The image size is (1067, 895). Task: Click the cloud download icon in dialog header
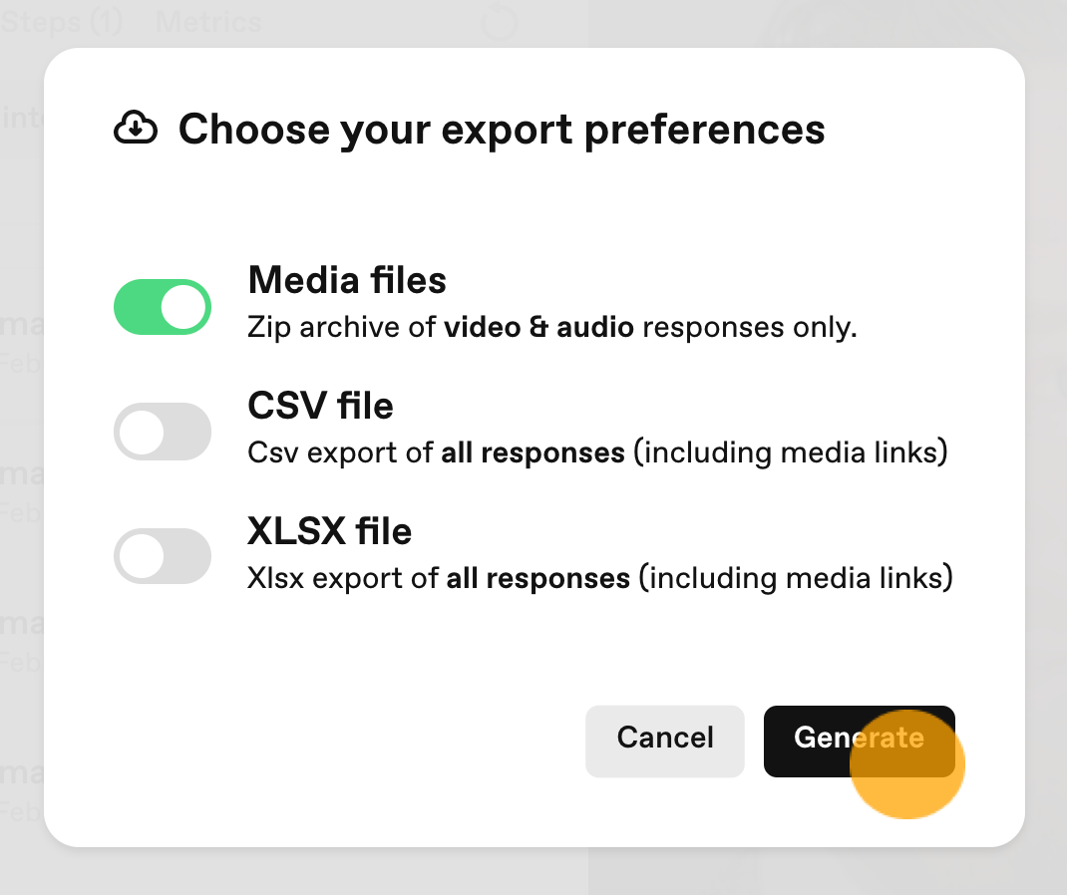click(x=136, y=128)
